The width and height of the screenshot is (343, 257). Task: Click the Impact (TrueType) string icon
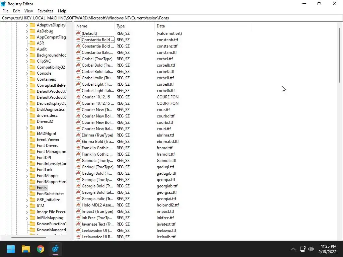click(x=78, y=211)
